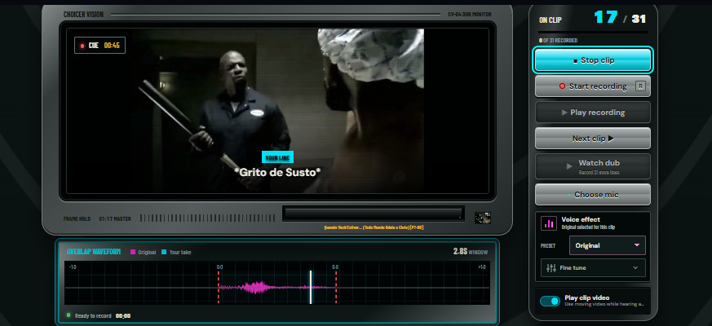Click the 2.8S WINDOW label
This screenshot has width=712, height=326.
click(x=471, y=252)
